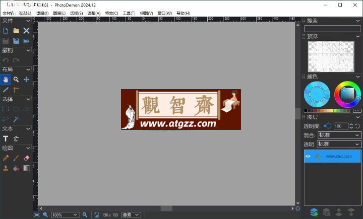The image size is (363, 219).
Task: Click the Save As icon with the arrow
Action: tap(26, 41)
